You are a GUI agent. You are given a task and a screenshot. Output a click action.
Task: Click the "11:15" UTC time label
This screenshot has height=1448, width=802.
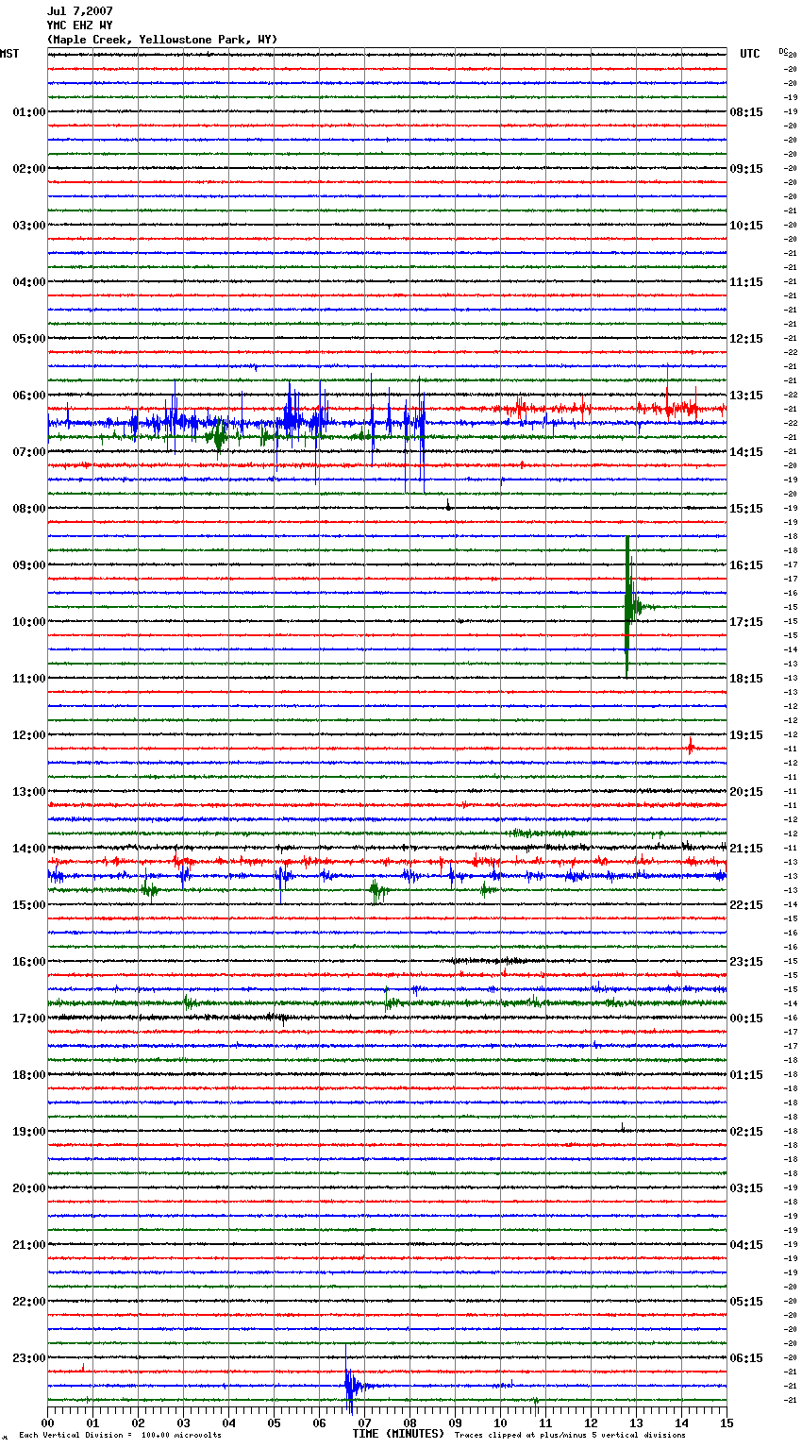point(746,282)
